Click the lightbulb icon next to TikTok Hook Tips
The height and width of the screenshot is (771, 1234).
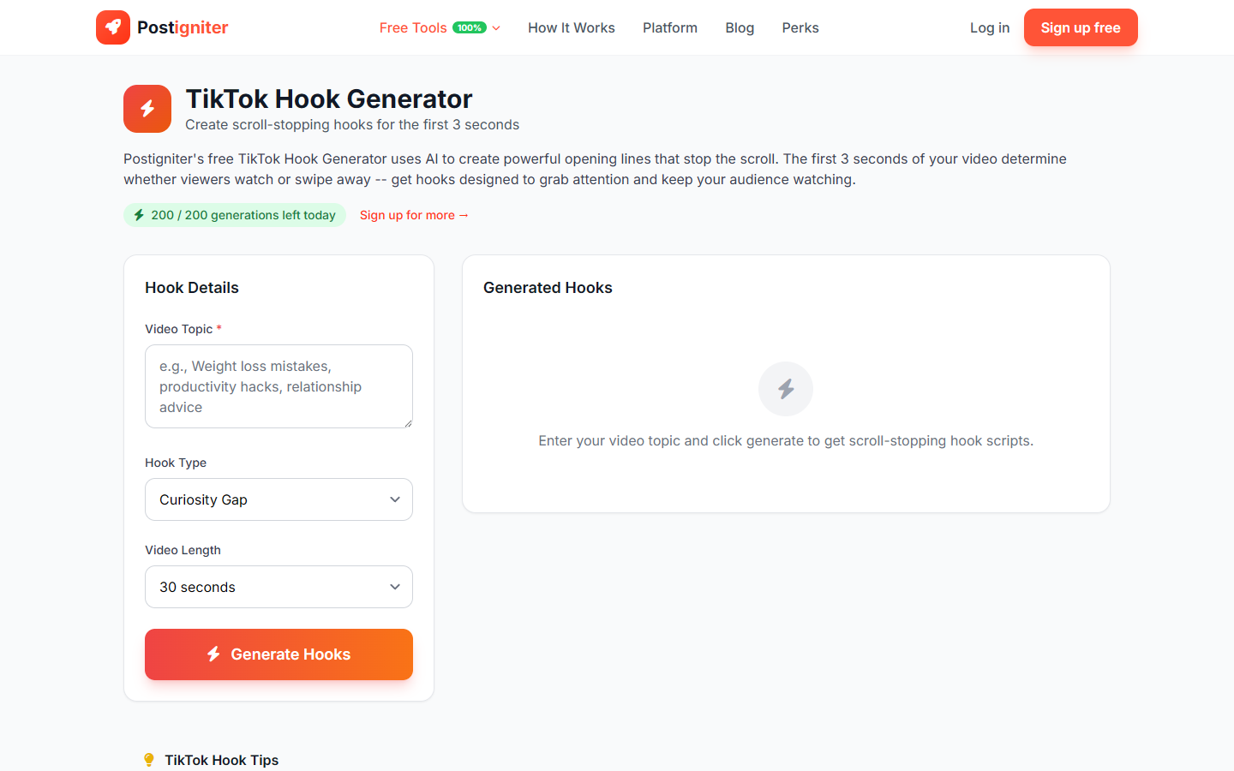pos(149,759)
